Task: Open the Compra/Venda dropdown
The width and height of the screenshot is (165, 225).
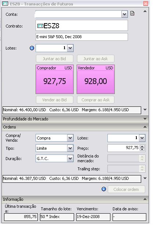Action: click(70, 138)
